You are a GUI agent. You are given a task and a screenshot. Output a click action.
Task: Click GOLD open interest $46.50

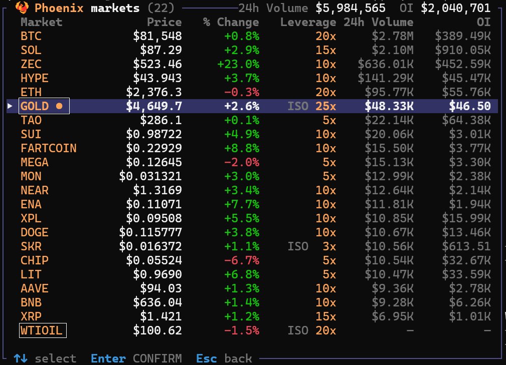470,106
